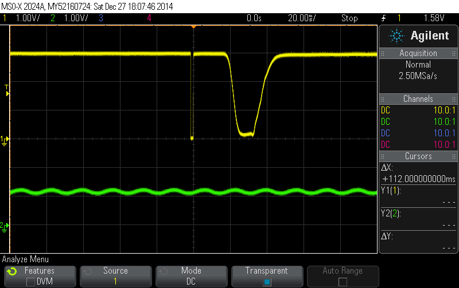Select the Cursors panel header
This screenshot has width=459, height=288.
pyautogui.click(x=418, y=156)
